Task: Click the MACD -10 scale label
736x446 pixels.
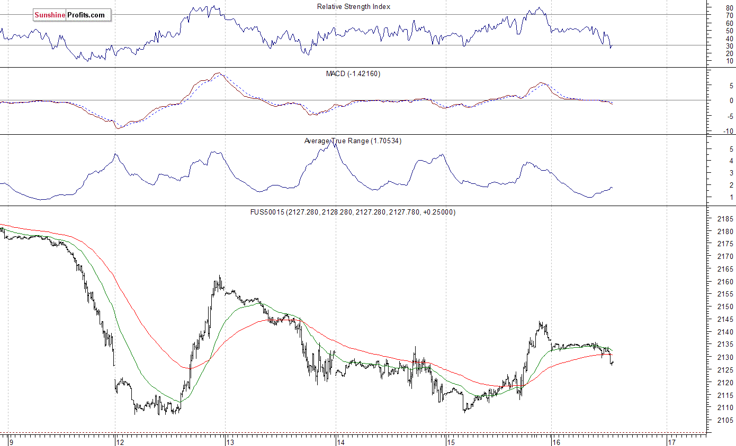Action: coord(728,131)
